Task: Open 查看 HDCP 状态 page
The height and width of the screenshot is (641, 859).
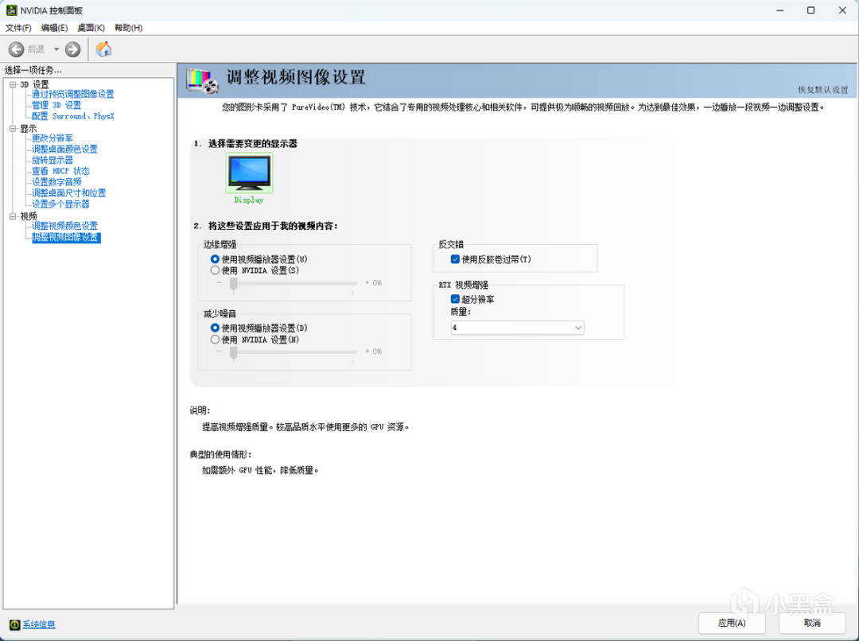Action: tap(60, 171)
